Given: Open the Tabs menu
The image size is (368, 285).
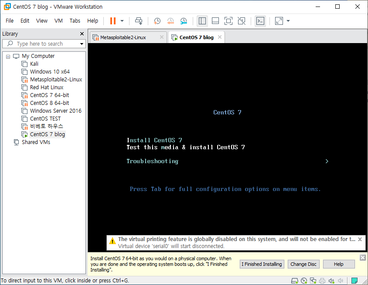Looking at the screenshot, I should (75, 20).
